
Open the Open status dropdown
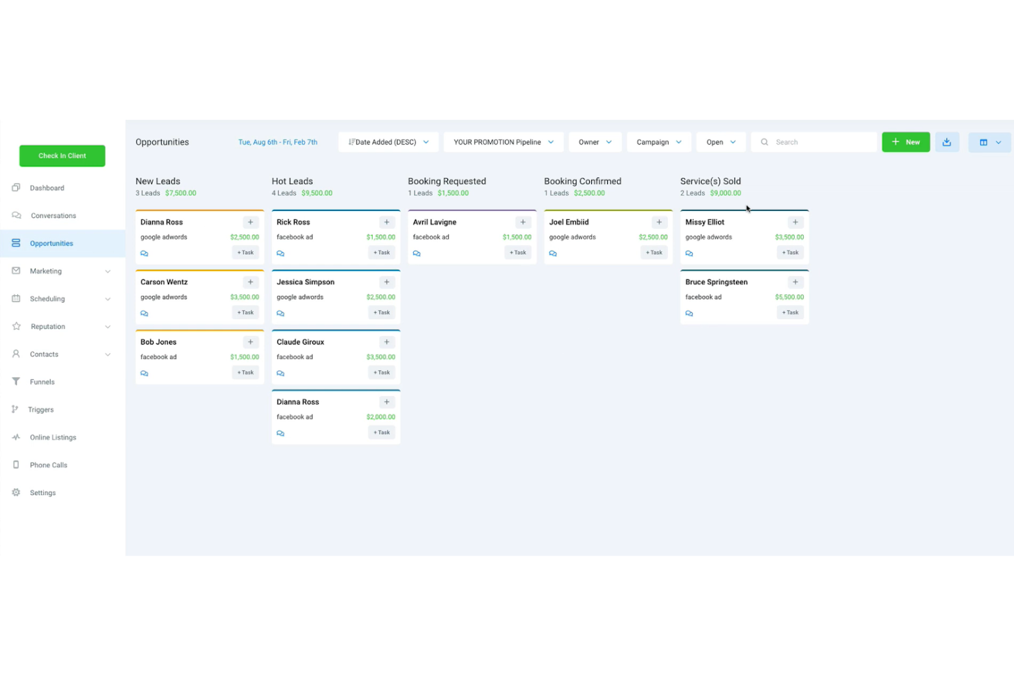[721, 142]
